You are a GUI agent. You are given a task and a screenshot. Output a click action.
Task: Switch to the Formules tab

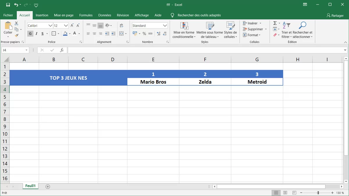point(86,15)
